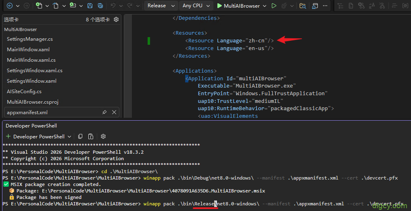Close the appxmanifest.xml tab
411x211 pixels.
[114, 112]
